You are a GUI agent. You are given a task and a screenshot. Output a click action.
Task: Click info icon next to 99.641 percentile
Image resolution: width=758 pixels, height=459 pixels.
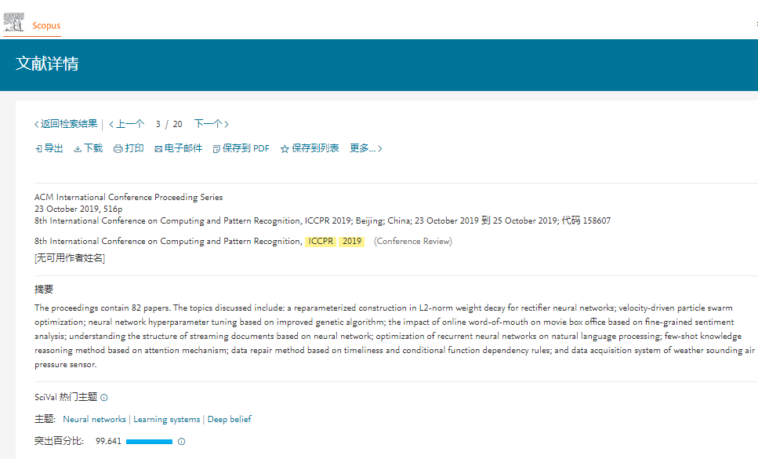click(x=181, y=442)
